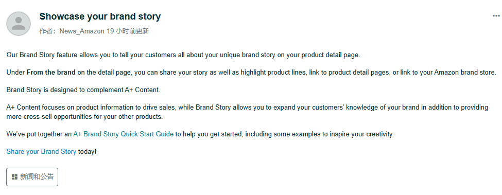Screen dimensions: 502x195
Task: Click the first paragraph about the Brand Story feature
Action: [183, 55]
